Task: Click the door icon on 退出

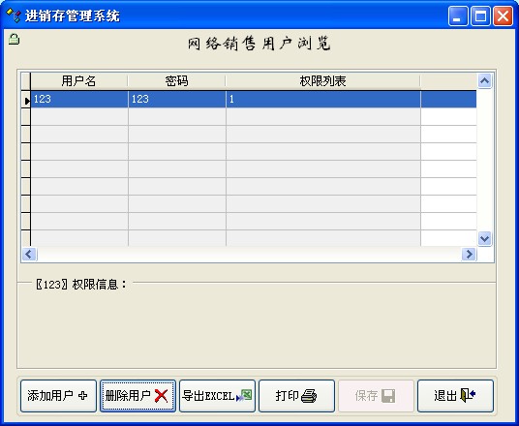Action: pos(468,395)
